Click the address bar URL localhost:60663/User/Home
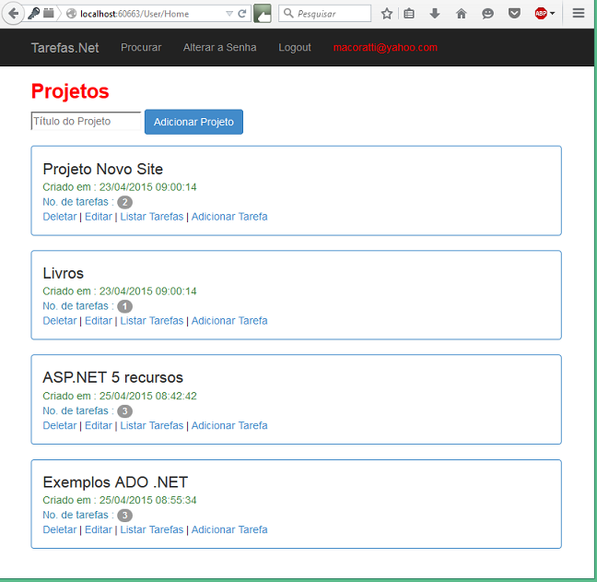Image resolution: width=597 pixels, height=582 pixels. coord(135,14)
